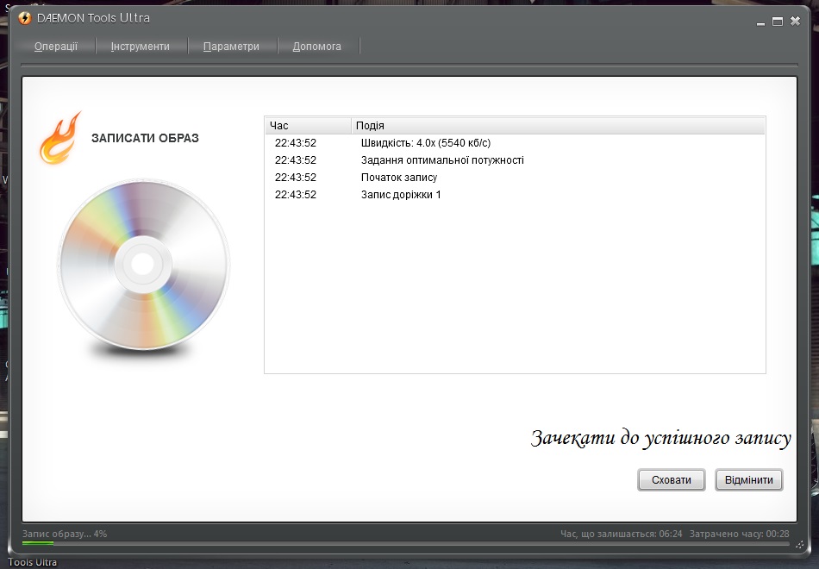Cancel burning with the Відмінити button

(x=748, y=480)
